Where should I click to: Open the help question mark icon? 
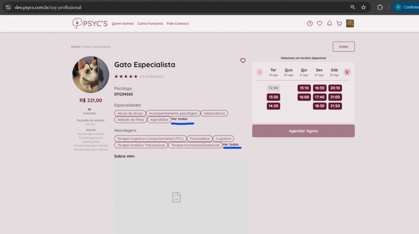[x=310, y=23]
